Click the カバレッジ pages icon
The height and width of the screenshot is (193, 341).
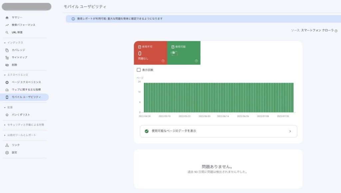tap(7, 50)
